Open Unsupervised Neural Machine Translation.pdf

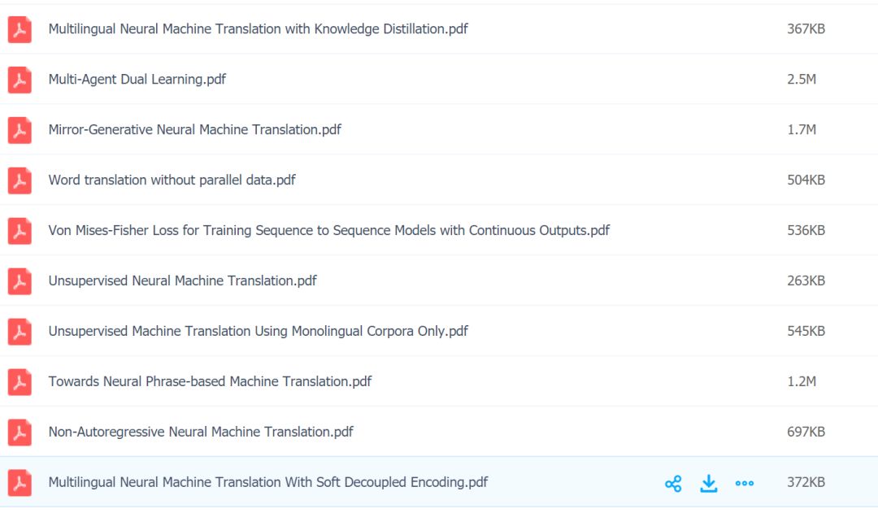[182, 281]
